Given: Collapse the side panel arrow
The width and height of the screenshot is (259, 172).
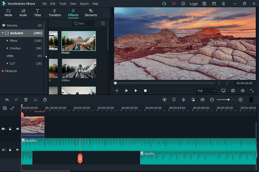Looking at the screenshot, I should (x=46, y=57).
